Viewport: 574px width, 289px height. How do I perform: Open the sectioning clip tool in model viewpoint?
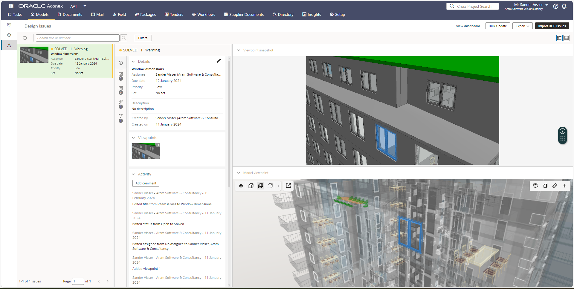545,186
